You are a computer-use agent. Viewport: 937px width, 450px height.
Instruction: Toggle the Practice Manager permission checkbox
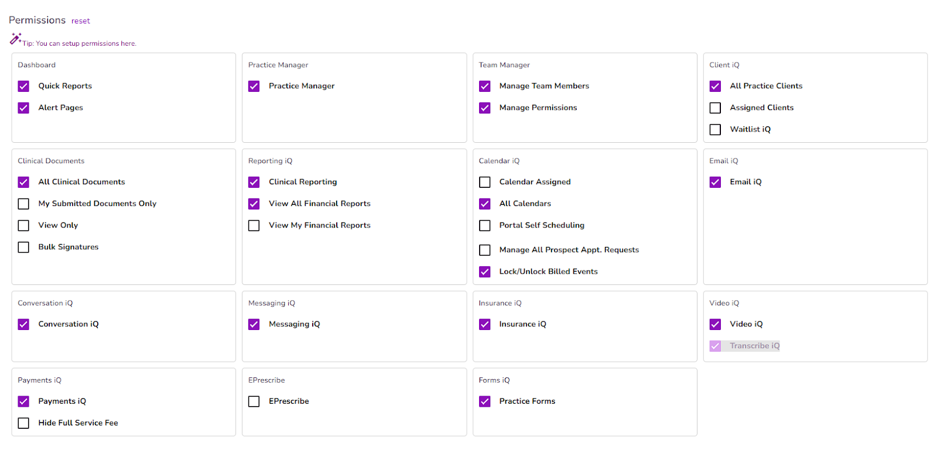point(254,86)
